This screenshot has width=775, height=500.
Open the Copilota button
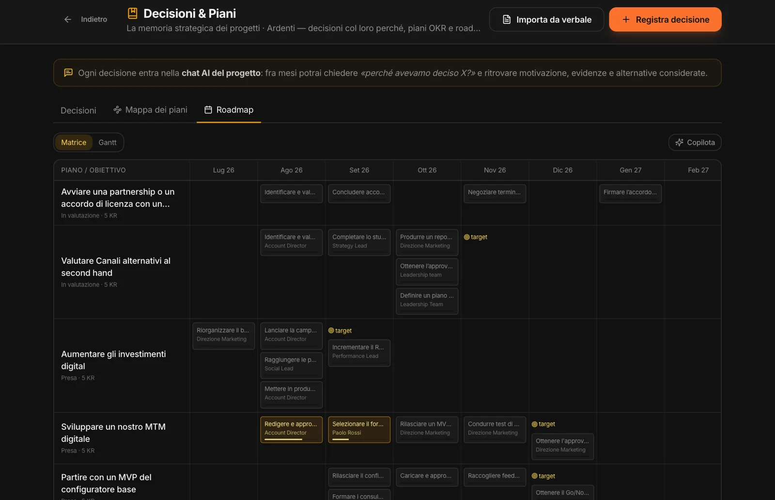point(695,142)
